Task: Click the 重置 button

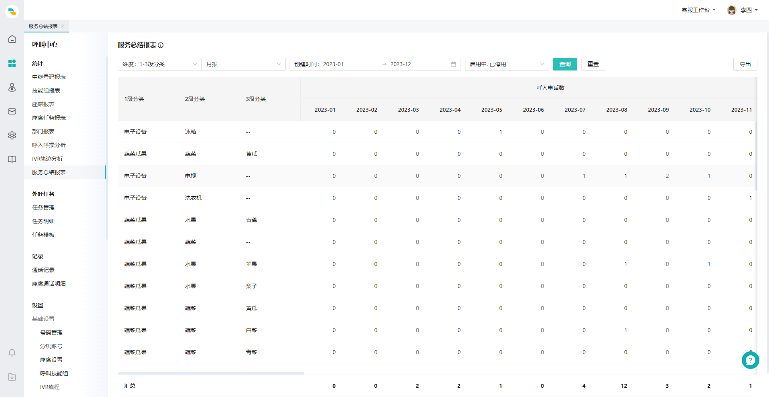Action: pyautogui.click(x=593, y=64)
